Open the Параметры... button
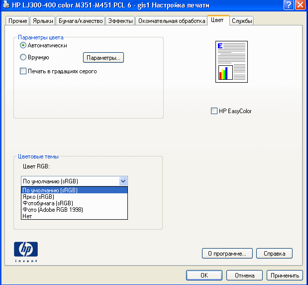Viewport: 308px width, 285px height. pyautogui.click(x=103, y=58)
